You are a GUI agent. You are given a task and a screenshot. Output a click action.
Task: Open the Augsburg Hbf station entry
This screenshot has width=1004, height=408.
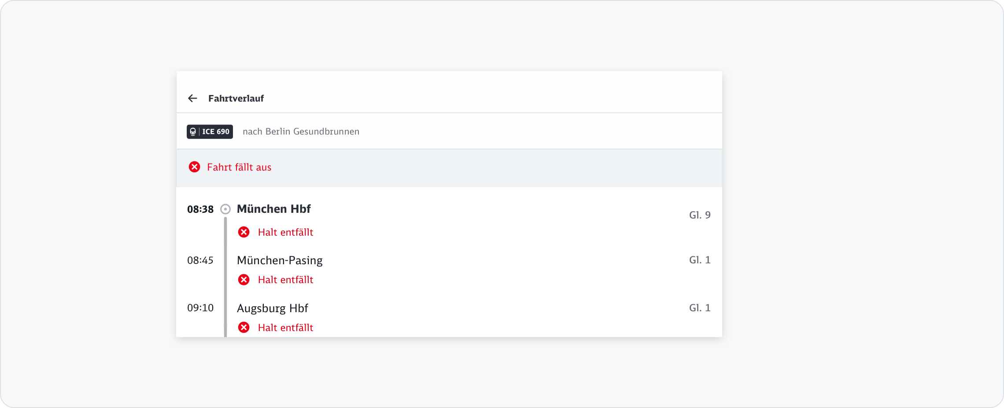coord(272,308)
